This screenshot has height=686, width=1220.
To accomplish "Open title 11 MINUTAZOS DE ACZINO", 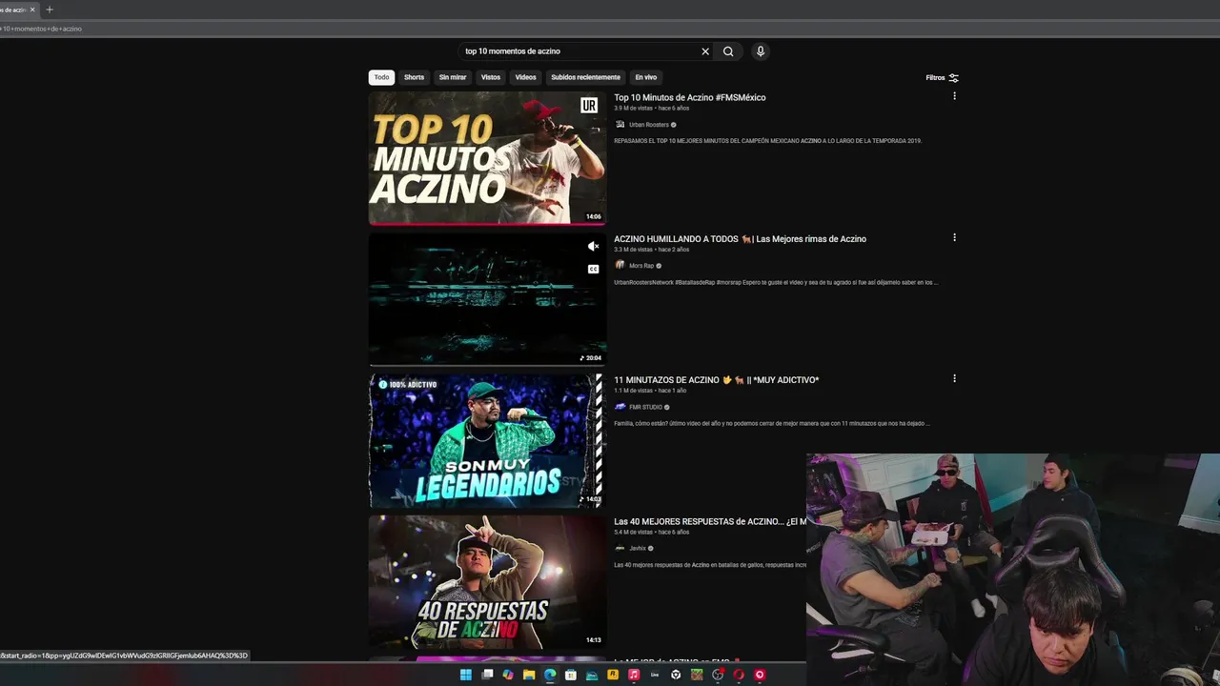I will [716, 380].
